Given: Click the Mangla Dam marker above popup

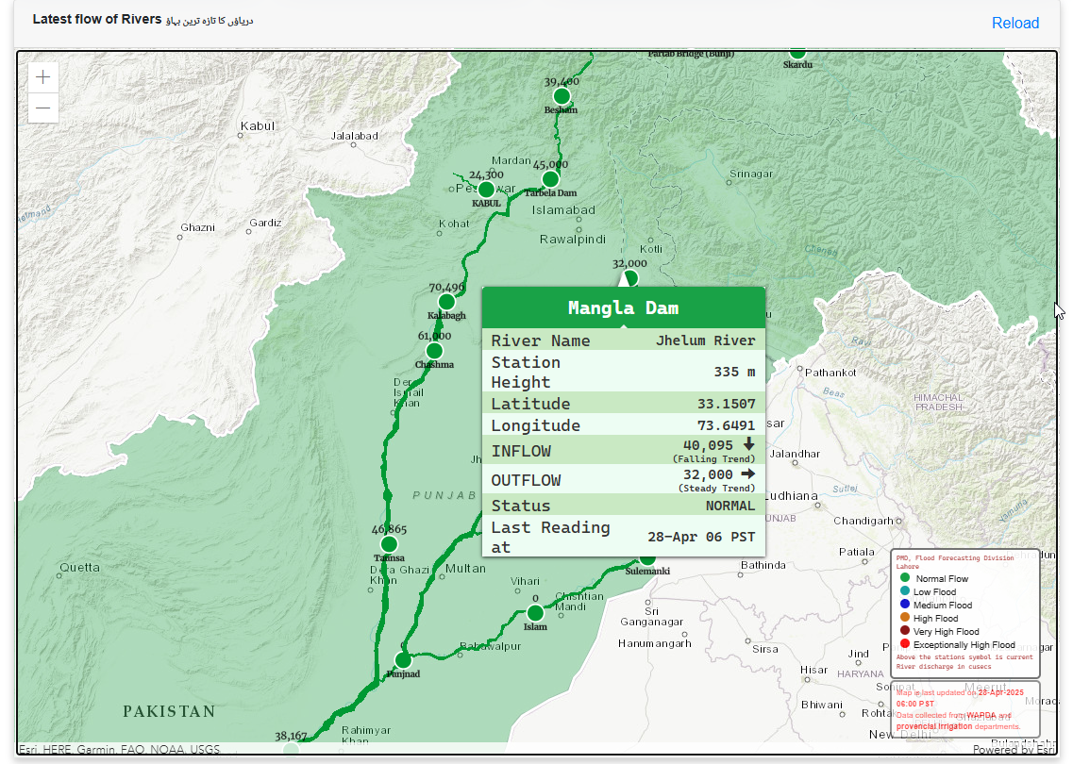Looking at the screenshot, I should (629, 278).
